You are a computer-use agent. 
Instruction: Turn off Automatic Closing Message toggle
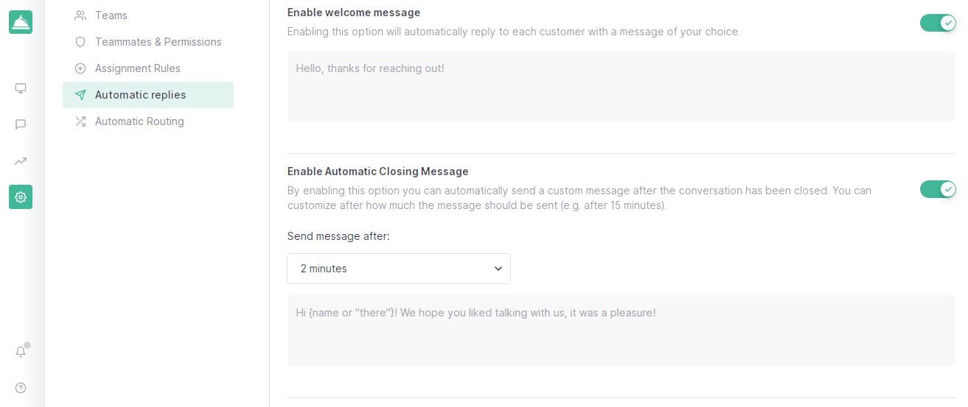point(937,189)
